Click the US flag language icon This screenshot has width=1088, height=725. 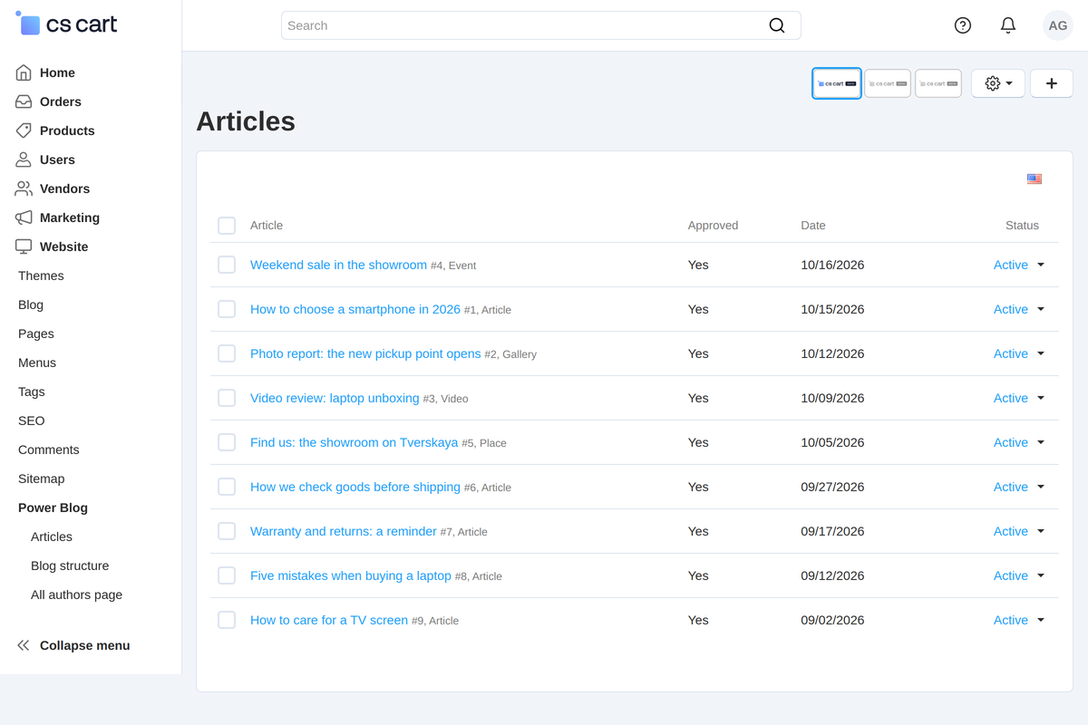[1035, 179]
